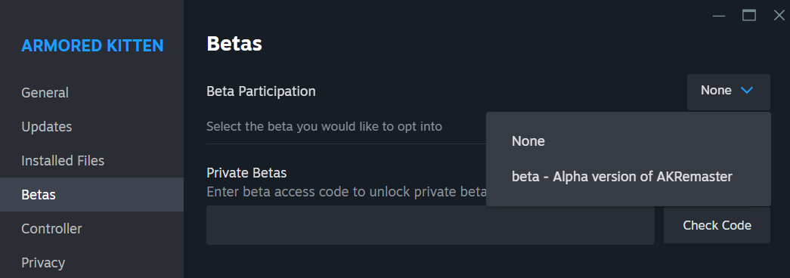
Task: Open the General settings section
Action: pyautogui.click(x=45, y=93)
